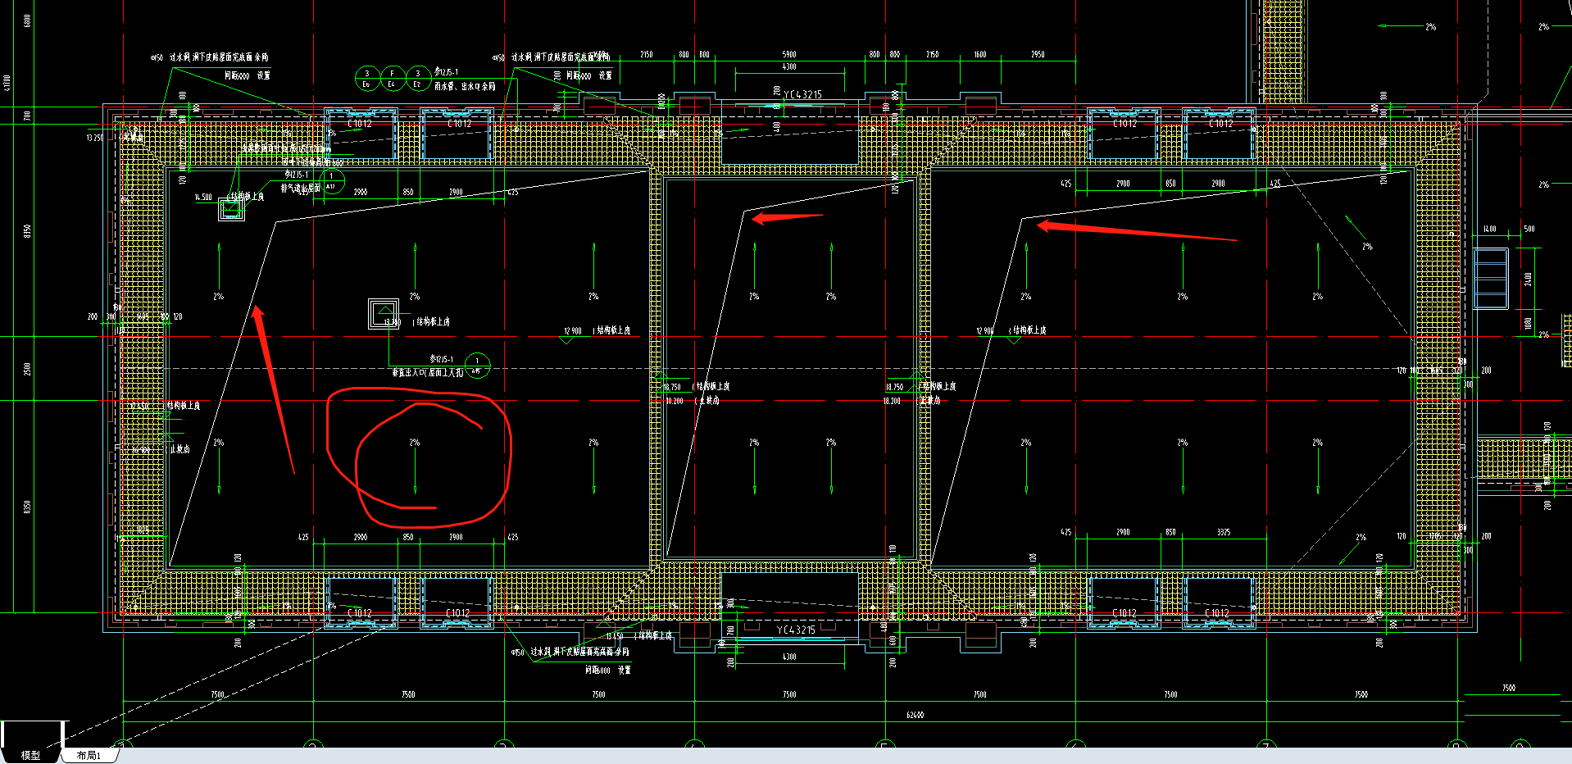Open the 布局1 layout tab
This screenshot has height=764, width=1572.
[89, 755]
